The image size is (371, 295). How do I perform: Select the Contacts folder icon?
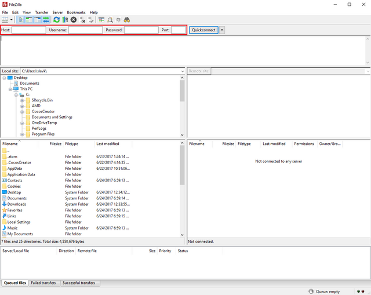tap(4, 180)
